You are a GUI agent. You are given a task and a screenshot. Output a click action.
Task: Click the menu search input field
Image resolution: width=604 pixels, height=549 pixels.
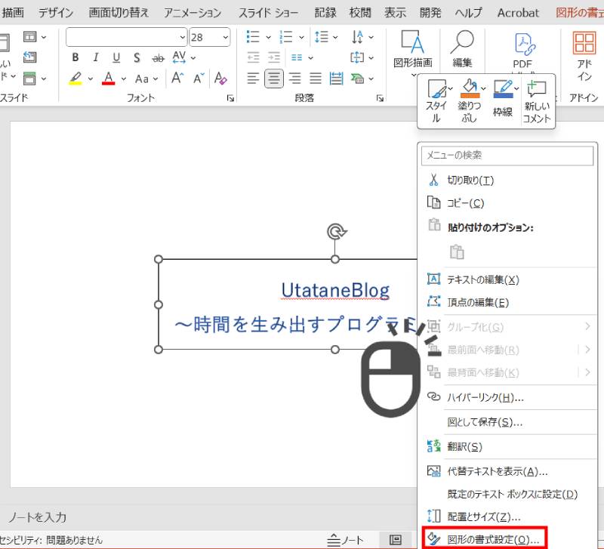tap(507, 155)
